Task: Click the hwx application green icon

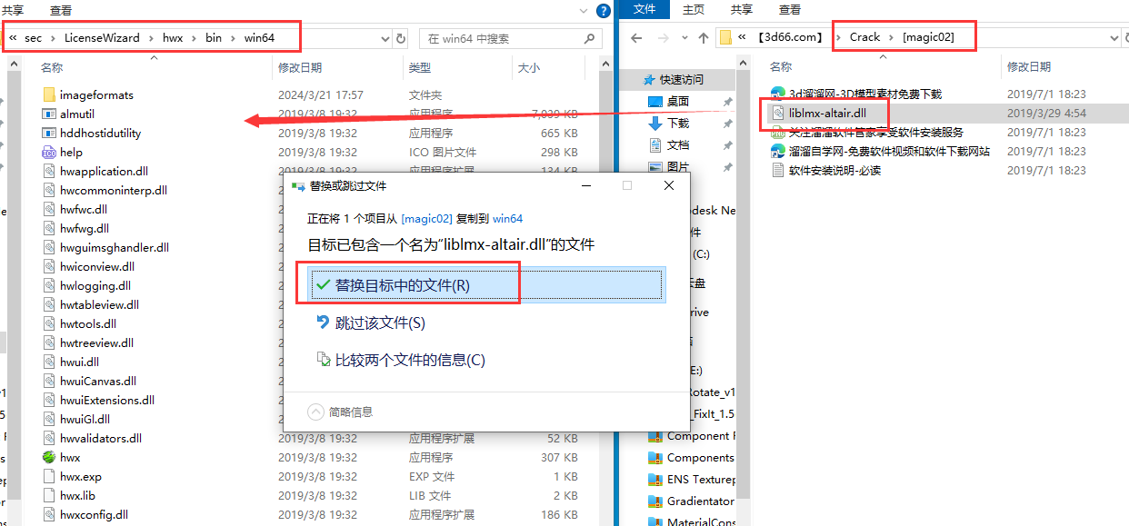Action: (x=49, y=457)
